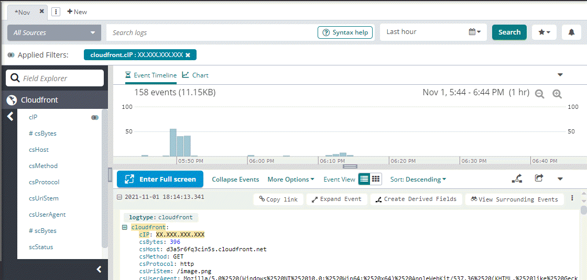Collapse the cloudfront field tree node
Viewport: 587px width, 280px height.
(x=125, y=227)
